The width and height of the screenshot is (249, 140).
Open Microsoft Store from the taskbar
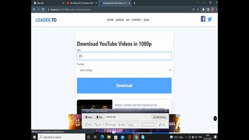[x=116, y=137]
